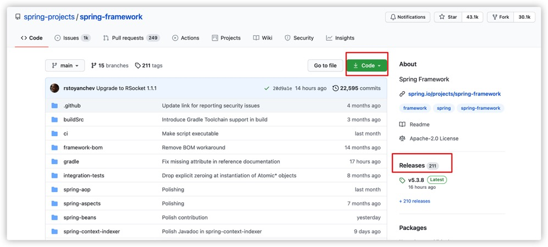The image size is (548, 247).
Task: Open the v5.3.8 latest release
Action: [416, 180]
